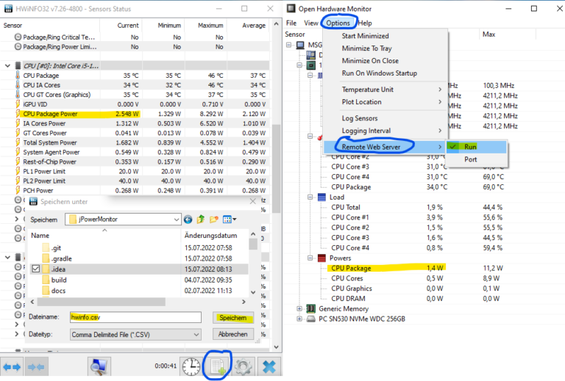The height and width of the screenshot is (381, 565).
Task: Collapse the MSG root tree node
Action: point(288,45)
